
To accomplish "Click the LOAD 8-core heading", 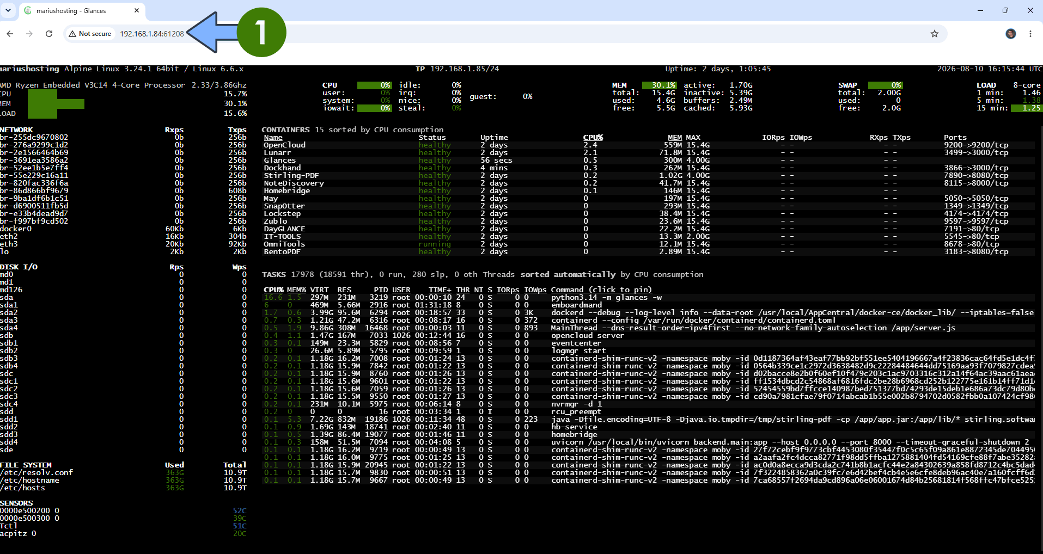I will click(1008, 85).
